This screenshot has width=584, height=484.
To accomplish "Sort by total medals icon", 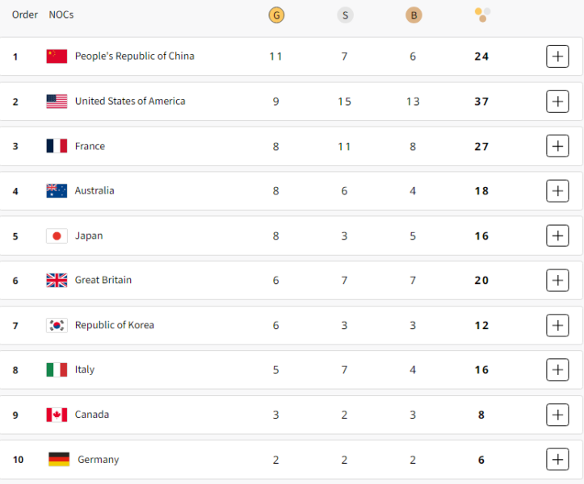I will (482, 15).
